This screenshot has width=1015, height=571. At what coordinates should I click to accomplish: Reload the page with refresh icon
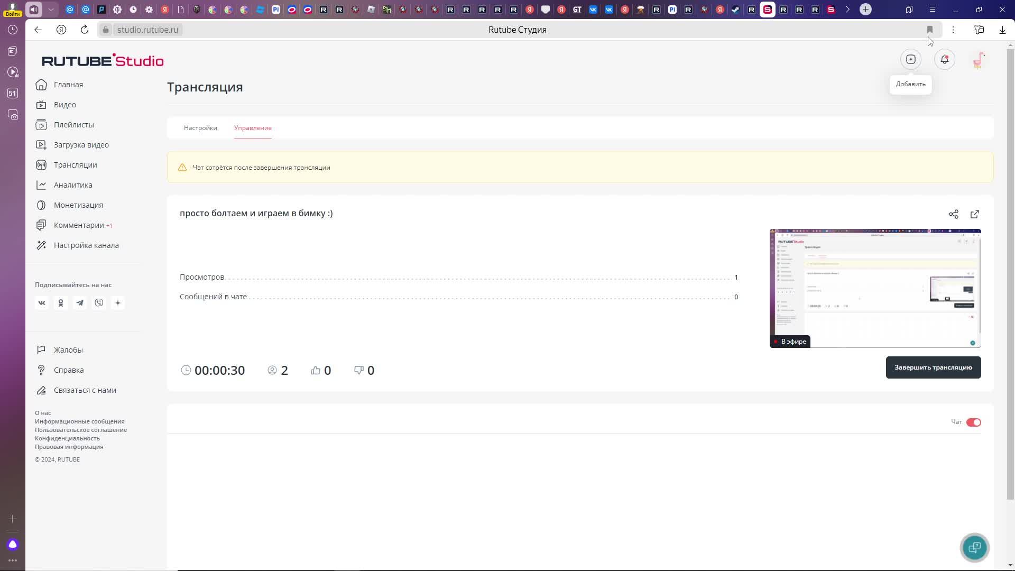coord(85,30)
